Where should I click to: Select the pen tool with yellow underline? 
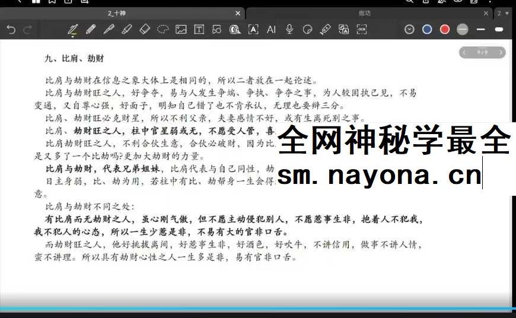73,30
